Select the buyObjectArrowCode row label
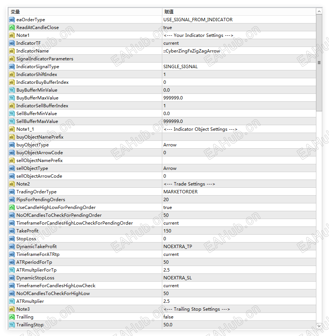 pos(39,153)
